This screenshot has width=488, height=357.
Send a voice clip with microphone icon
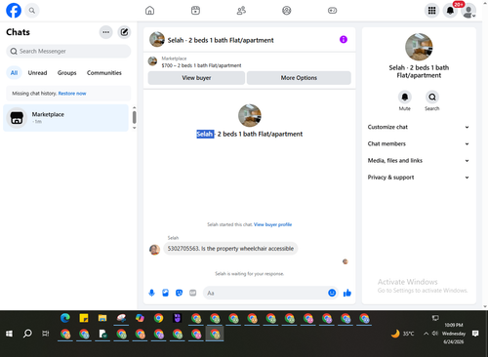151,293
